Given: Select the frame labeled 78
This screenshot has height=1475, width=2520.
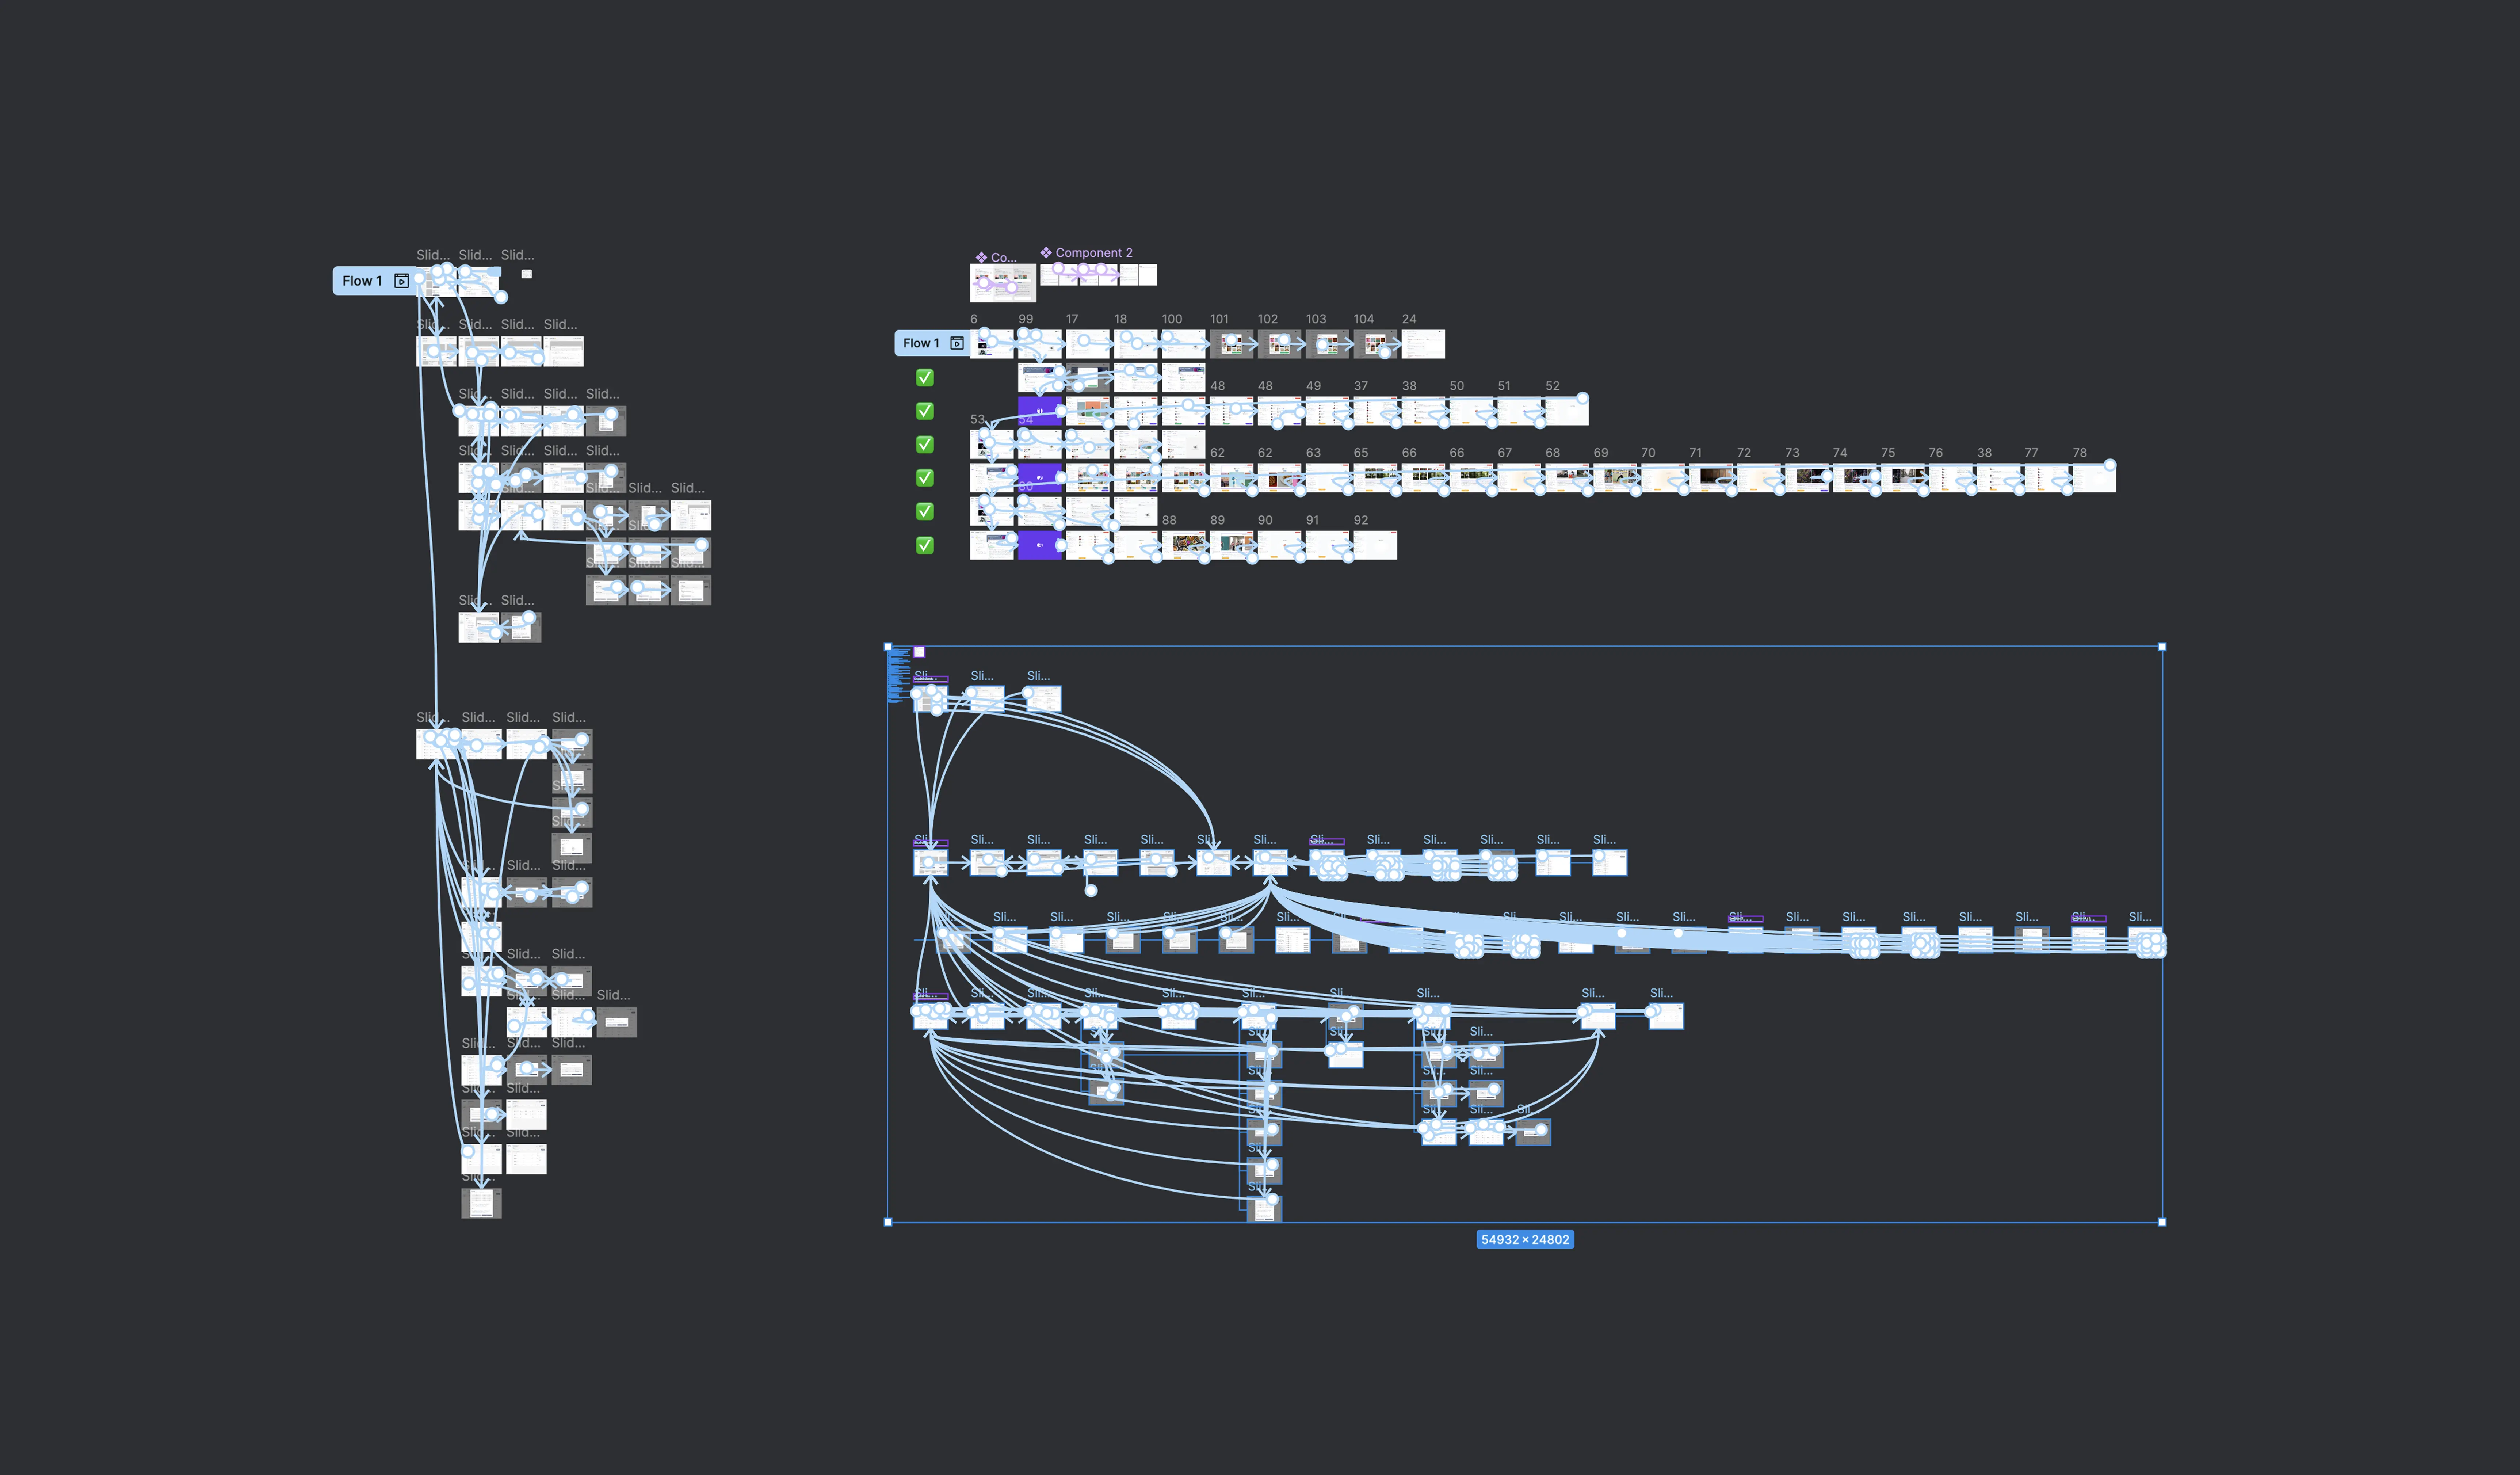Looking at the screenshot, I should point(2095,478).
